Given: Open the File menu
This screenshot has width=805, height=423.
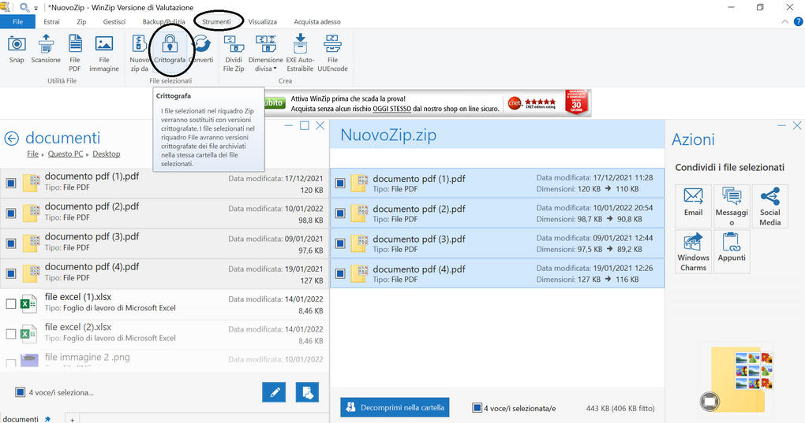Looking at the screenshot, I should click(17, 21).
